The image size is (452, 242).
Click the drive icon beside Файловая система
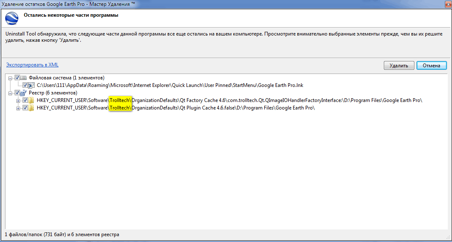click(23, 78)
